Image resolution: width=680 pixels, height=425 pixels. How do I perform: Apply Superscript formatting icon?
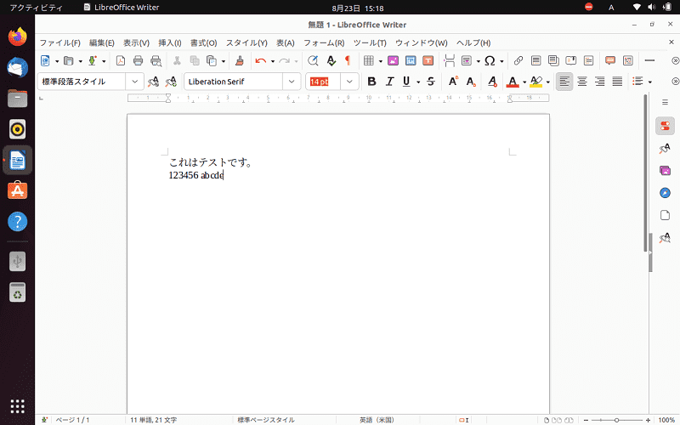453,82
